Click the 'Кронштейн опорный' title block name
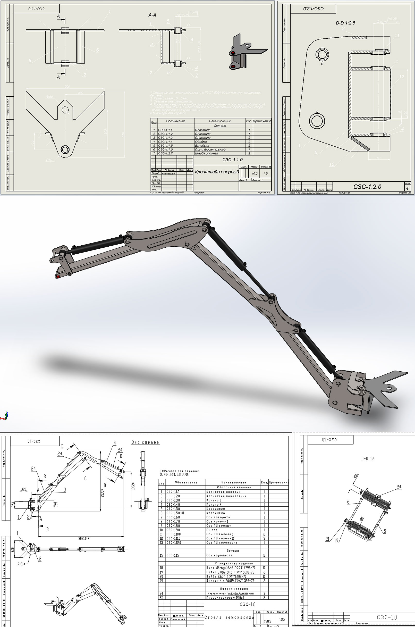This screenshot has height=627, width=415. [x=217, y=172]
